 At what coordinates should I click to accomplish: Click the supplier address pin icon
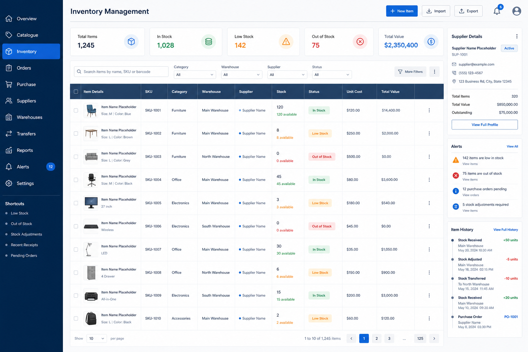click(x=454, y=81)
